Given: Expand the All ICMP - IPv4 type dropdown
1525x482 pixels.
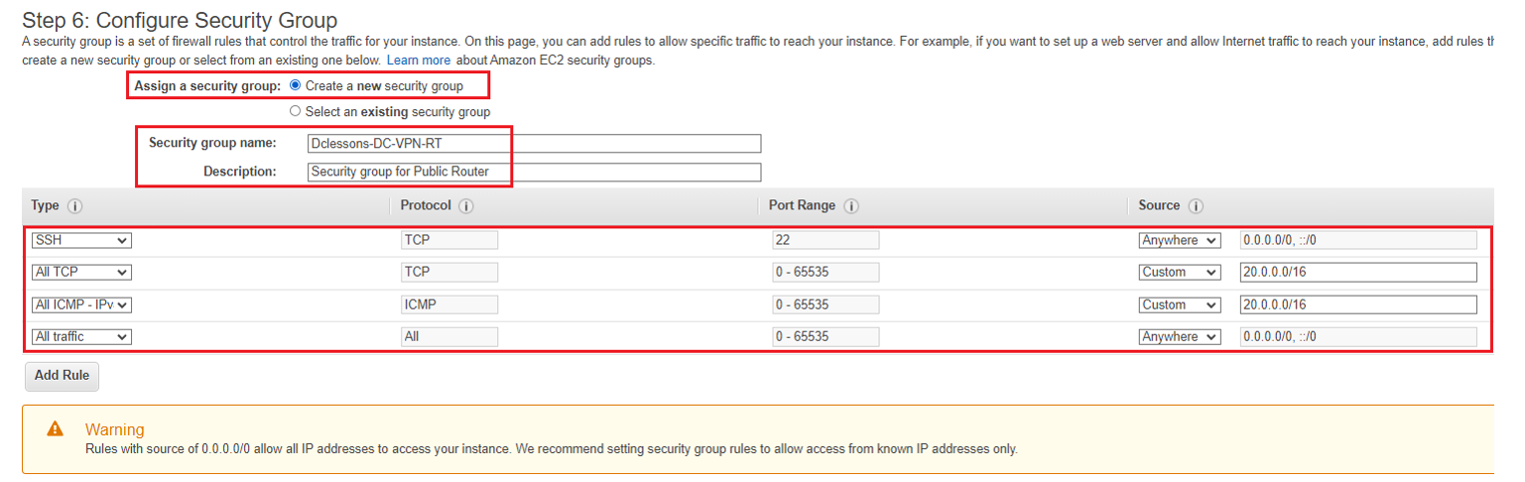Looking at the screenshot, I should pyautogui.click(x=81, y=304).
